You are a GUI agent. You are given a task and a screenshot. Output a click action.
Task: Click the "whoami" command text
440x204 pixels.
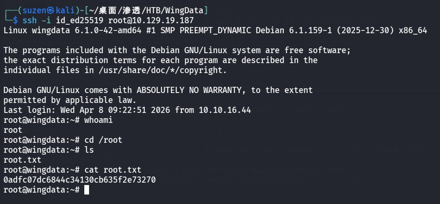tap(98, 120)
